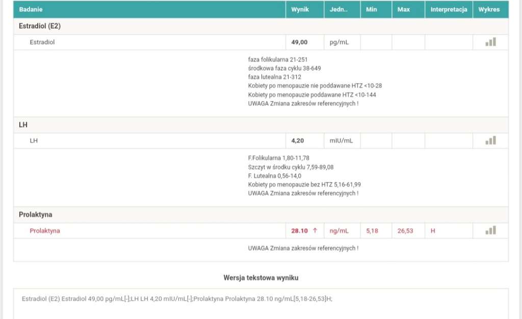The width and height of the screenshot is (522, 319).
Task: Select the LH result value 4,20
Action: tap(298, 141)
